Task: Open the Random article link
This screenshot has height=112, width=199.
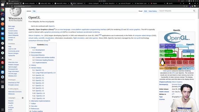Action: [x=13, y=33]
